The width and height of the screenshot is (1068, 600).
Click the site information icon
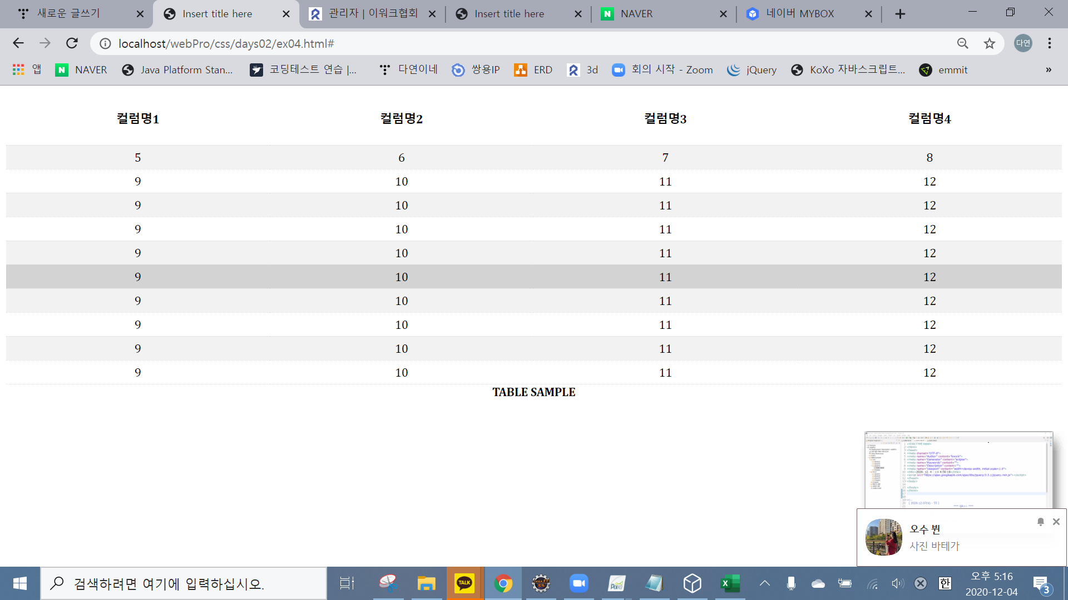[x=105, y=43]
